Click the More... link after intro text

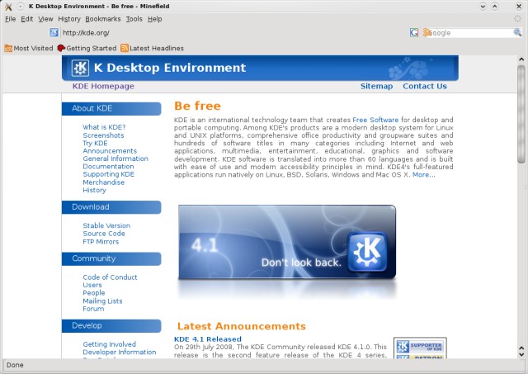pyautogui.click(x=423, y=174)
